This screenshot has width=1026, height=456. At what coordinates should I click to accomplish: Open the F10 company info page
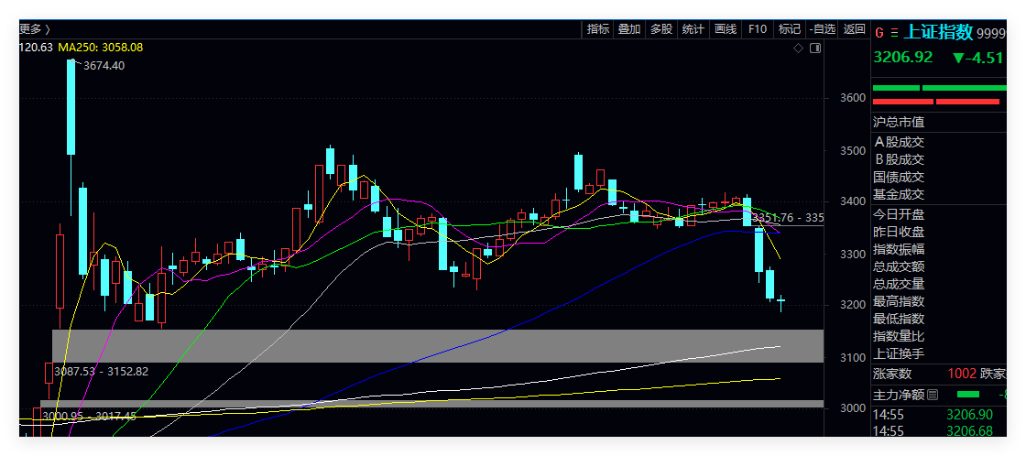[x=758, y=29]
